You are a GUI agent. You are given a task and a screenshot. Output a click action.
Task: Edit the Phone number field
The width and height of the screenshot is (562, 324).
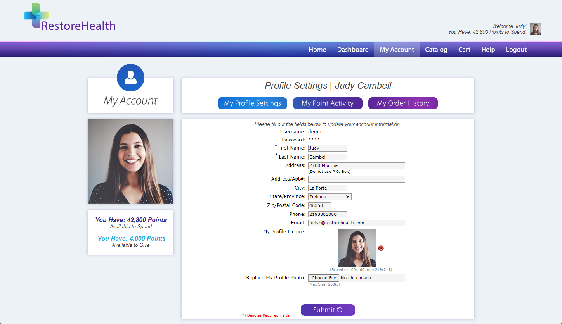click(328, 214)
